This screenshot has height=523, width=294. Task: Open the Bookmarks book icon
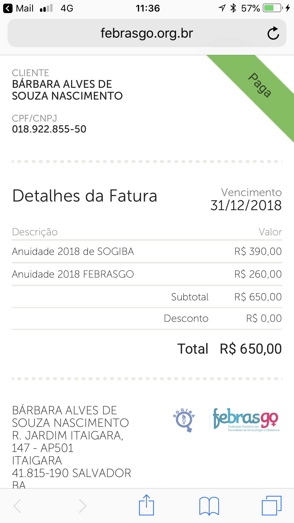coord(209,506)
